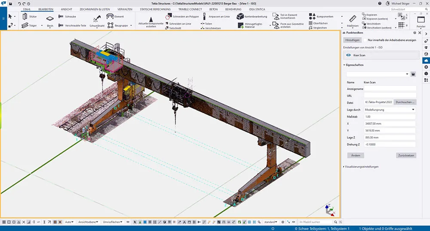
Task: Click the Schnellstart search box
Action: point(408,9)
